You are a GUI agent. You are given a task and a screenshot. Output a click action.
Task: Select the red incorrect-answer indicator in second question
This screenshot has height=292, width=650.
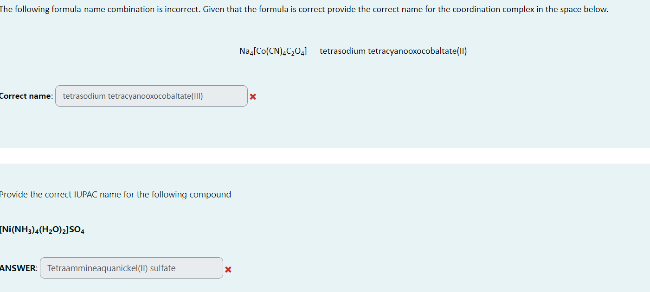coord(228,269)
